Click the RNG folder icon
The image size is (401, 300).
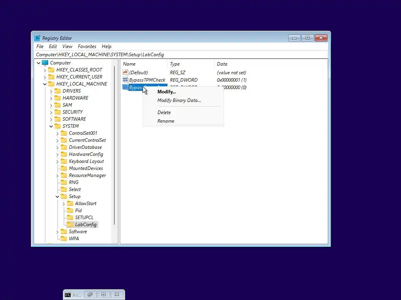pos(64,182)
